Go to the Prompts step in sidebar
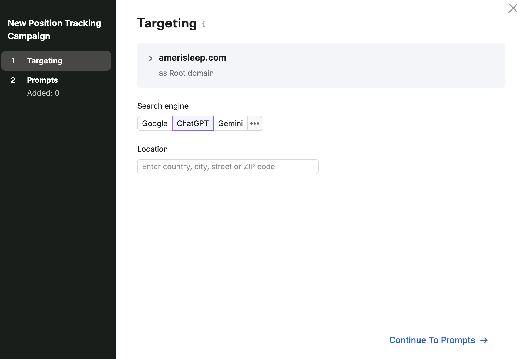The width and height of the screenshot is (517, 359). coord(42,80)
